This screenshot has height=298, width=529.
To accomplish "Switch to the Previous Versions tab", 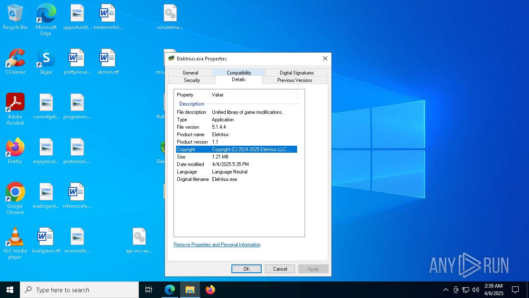I will [x=295, y=80].
